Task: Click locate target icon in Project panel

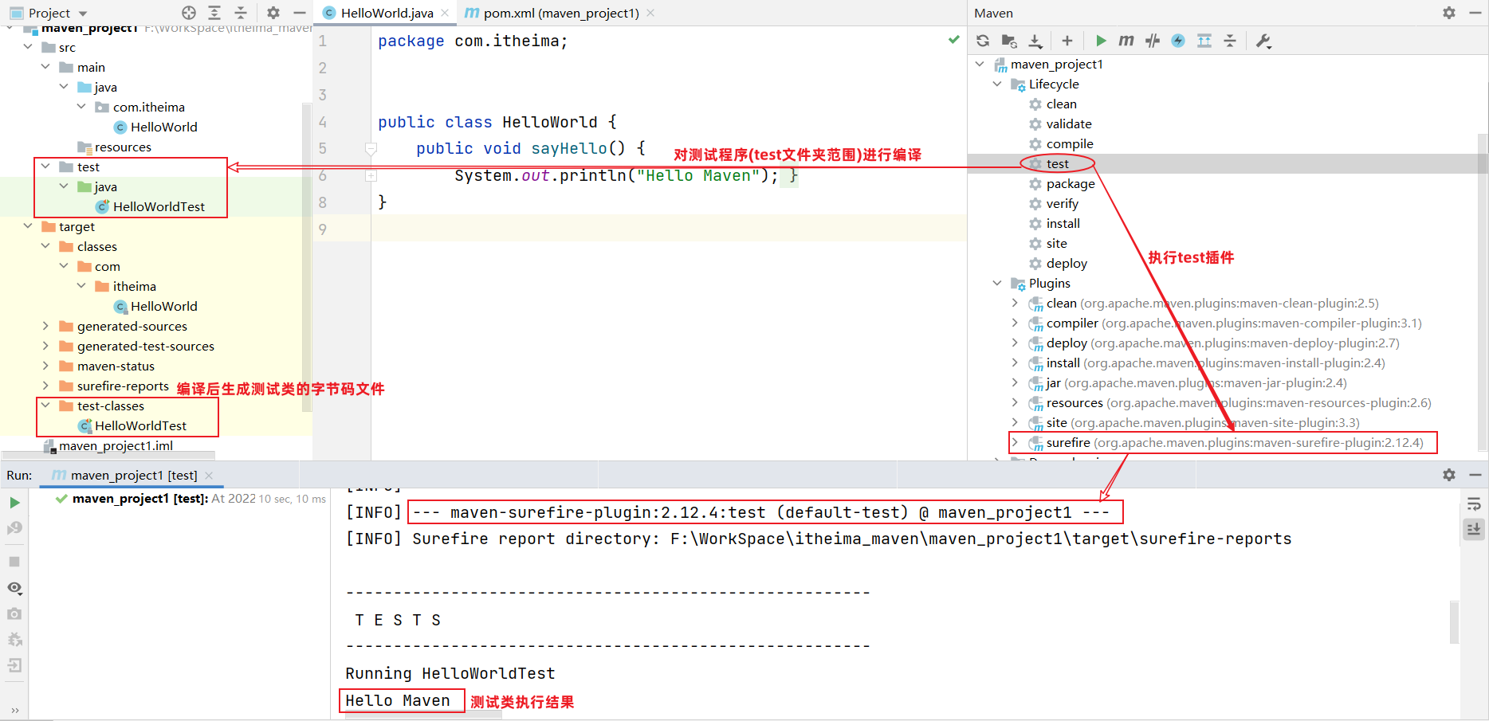Action: pyautogui.click(x=189, y=13)
